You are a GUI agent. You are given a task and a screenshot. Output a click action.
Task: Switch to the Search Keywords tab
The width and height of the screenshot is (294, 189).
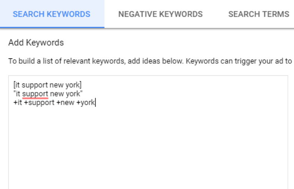tap(51, 14)
